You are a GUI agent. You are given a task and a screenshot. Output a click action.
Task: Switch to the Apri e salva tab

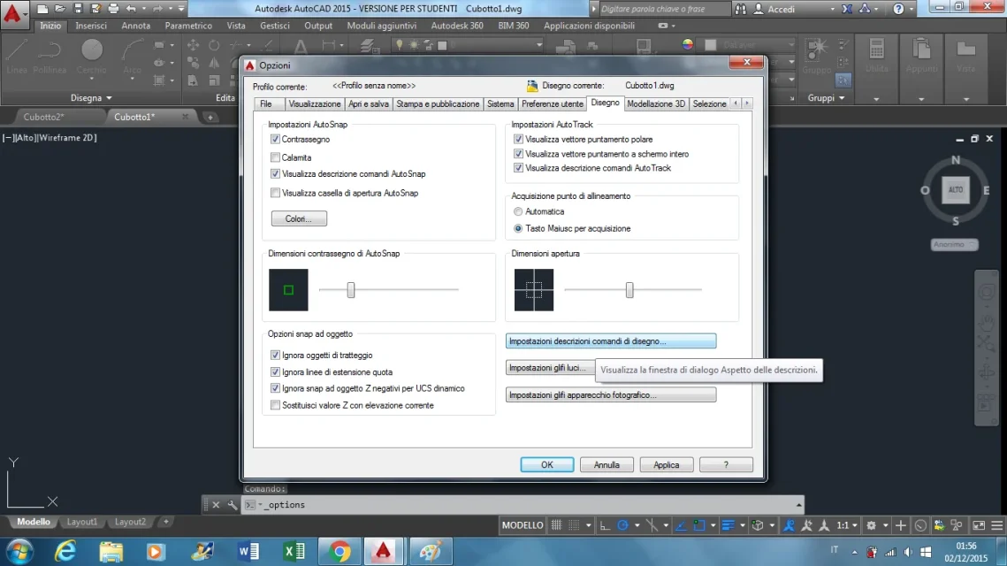369,104
